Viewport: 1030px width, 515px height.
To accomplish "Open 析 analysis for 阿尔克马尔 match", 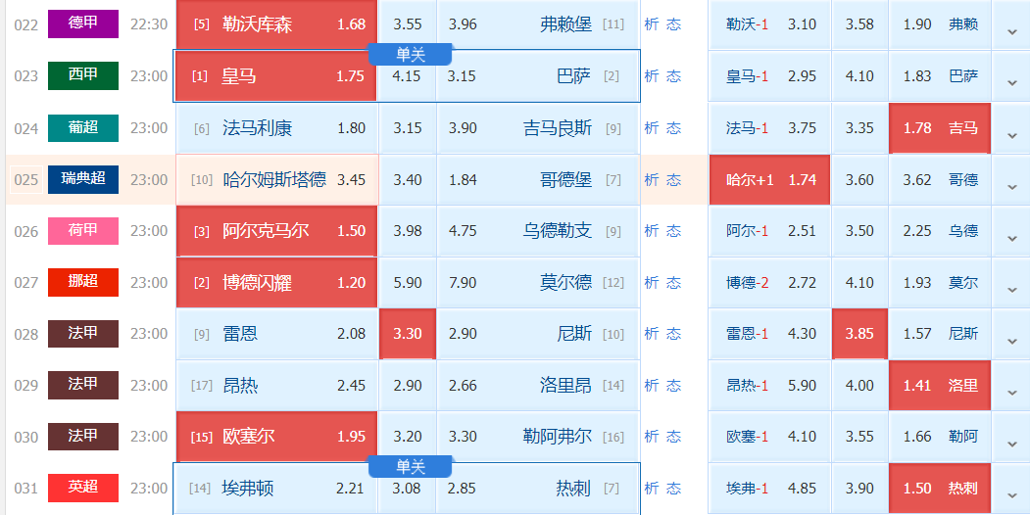I will tap(652, 231).
